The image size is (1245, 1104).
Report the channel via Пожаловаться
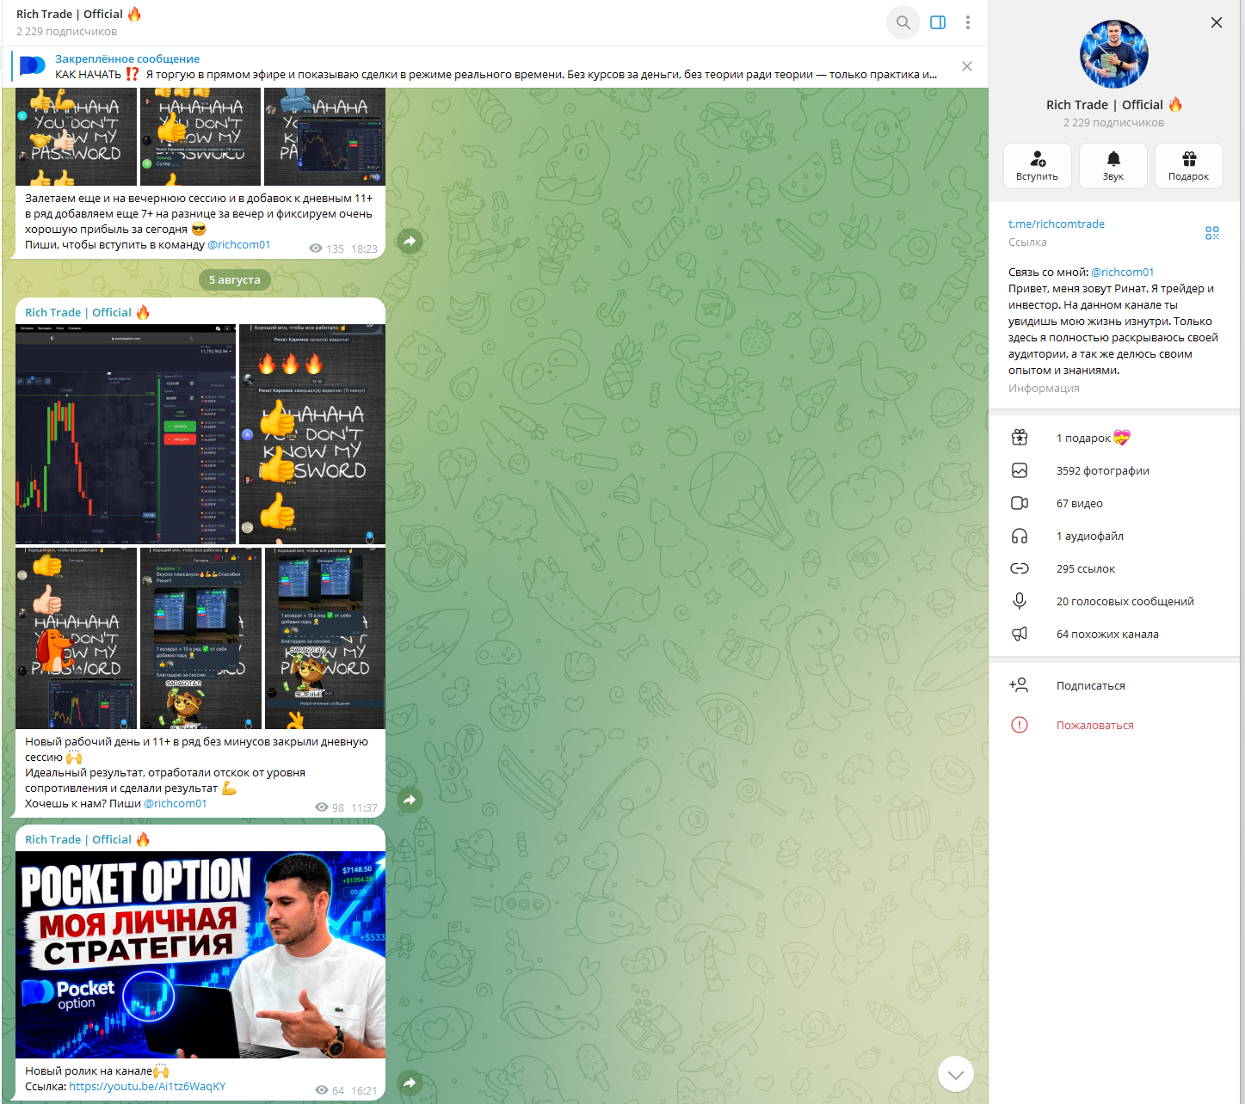(x=1114, y=725)
